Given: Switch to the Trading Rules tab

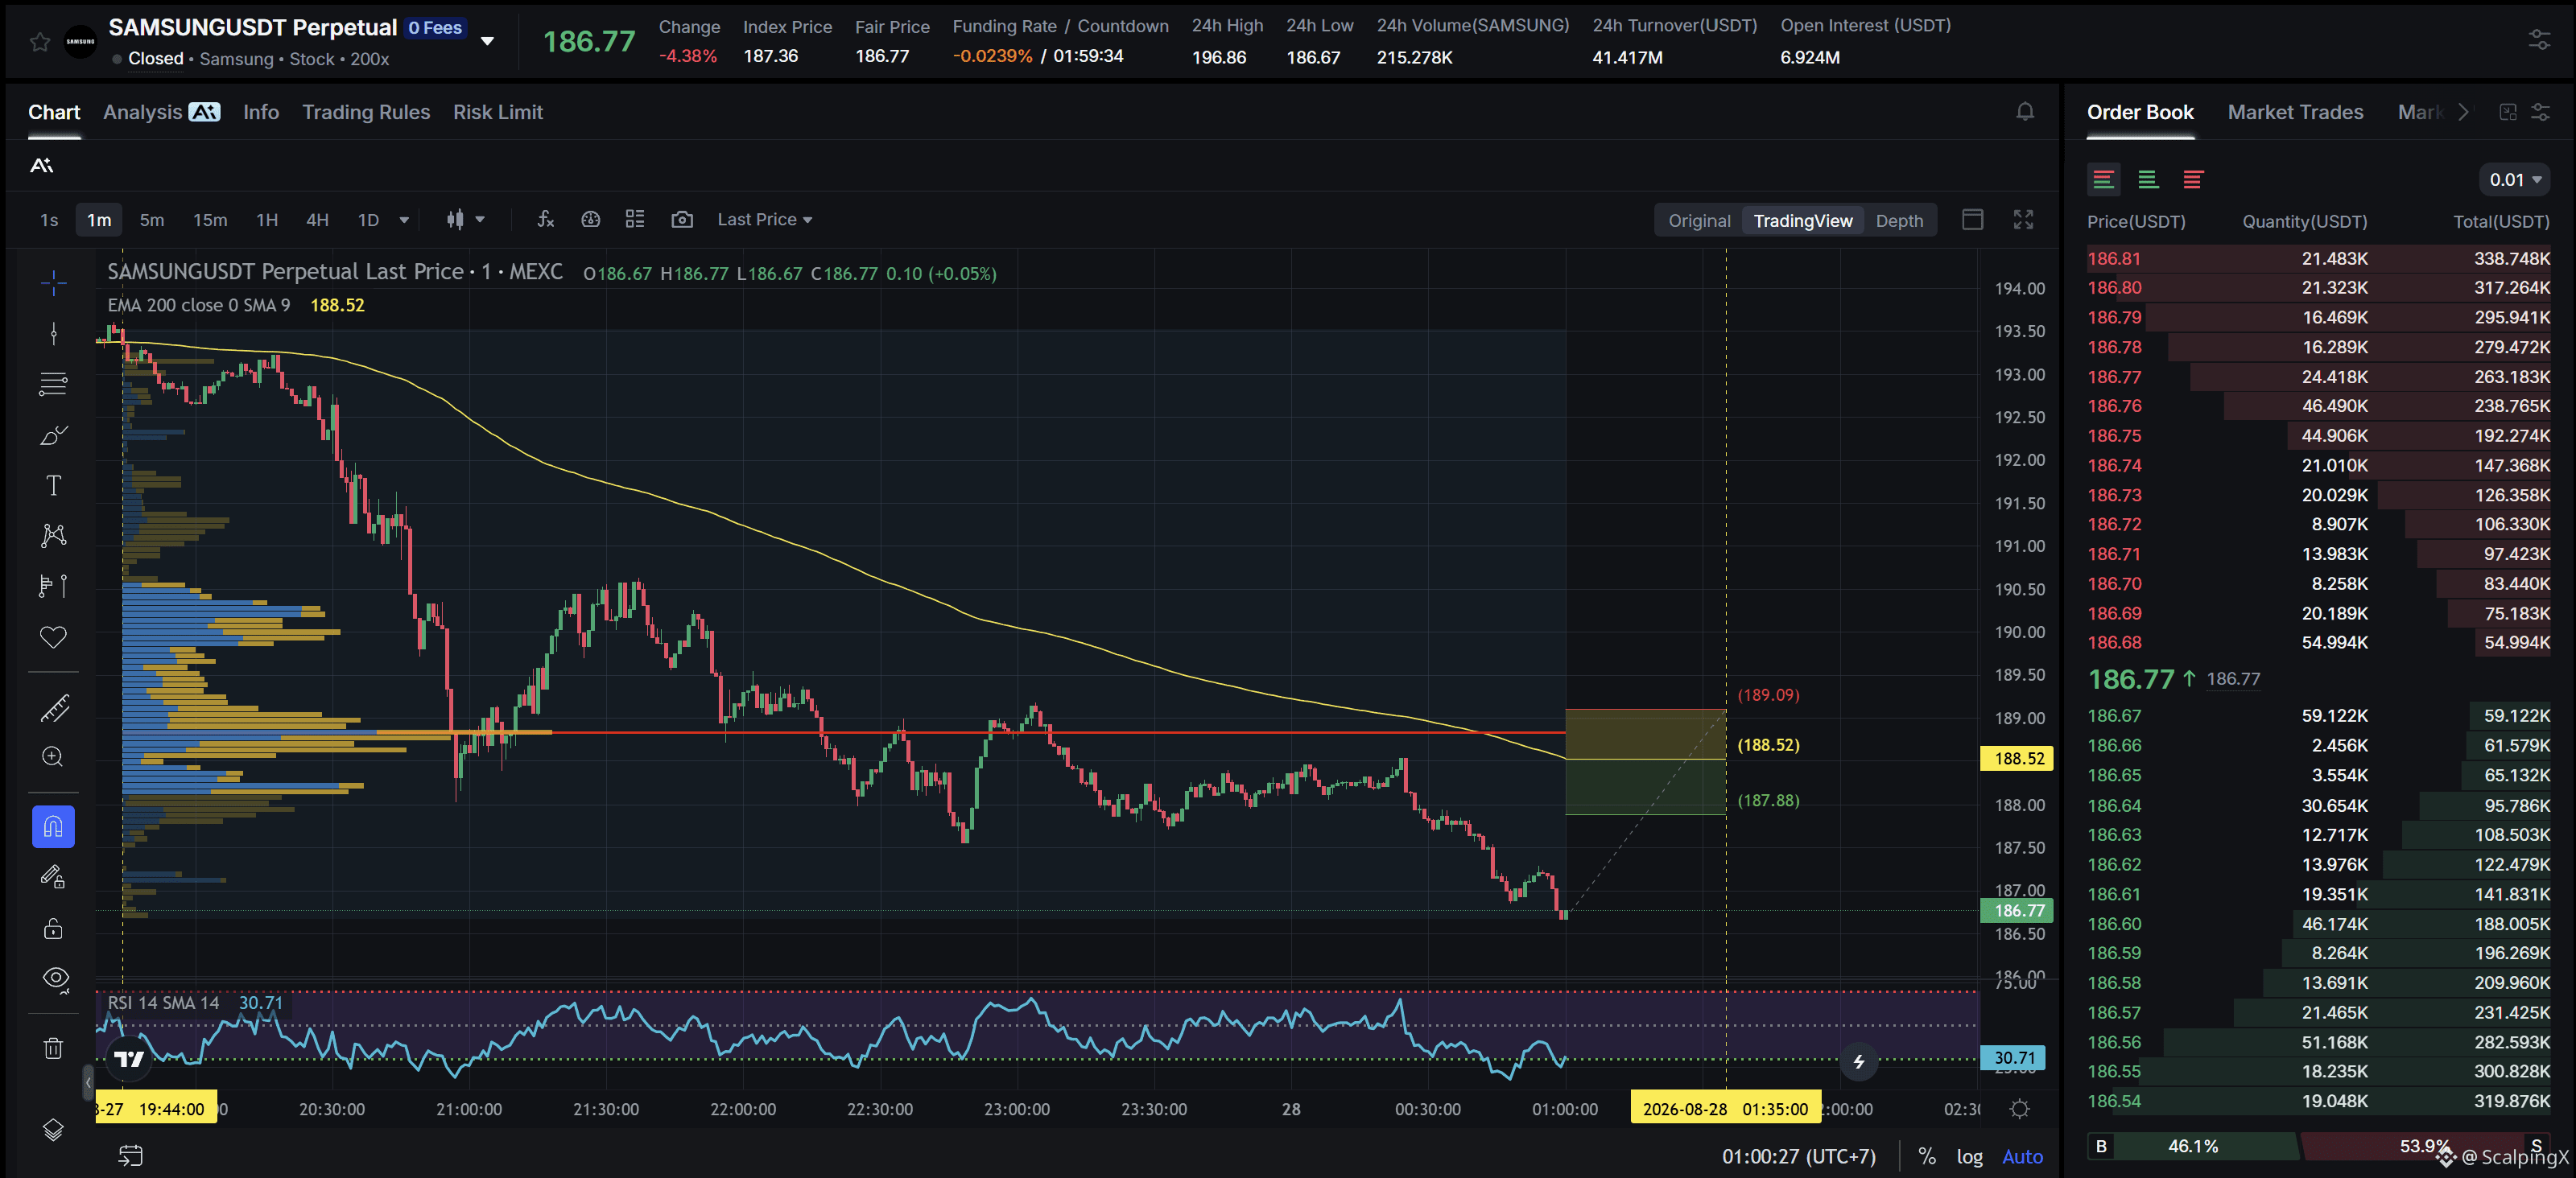Looking at the screenshot, I should click(366, 112).
